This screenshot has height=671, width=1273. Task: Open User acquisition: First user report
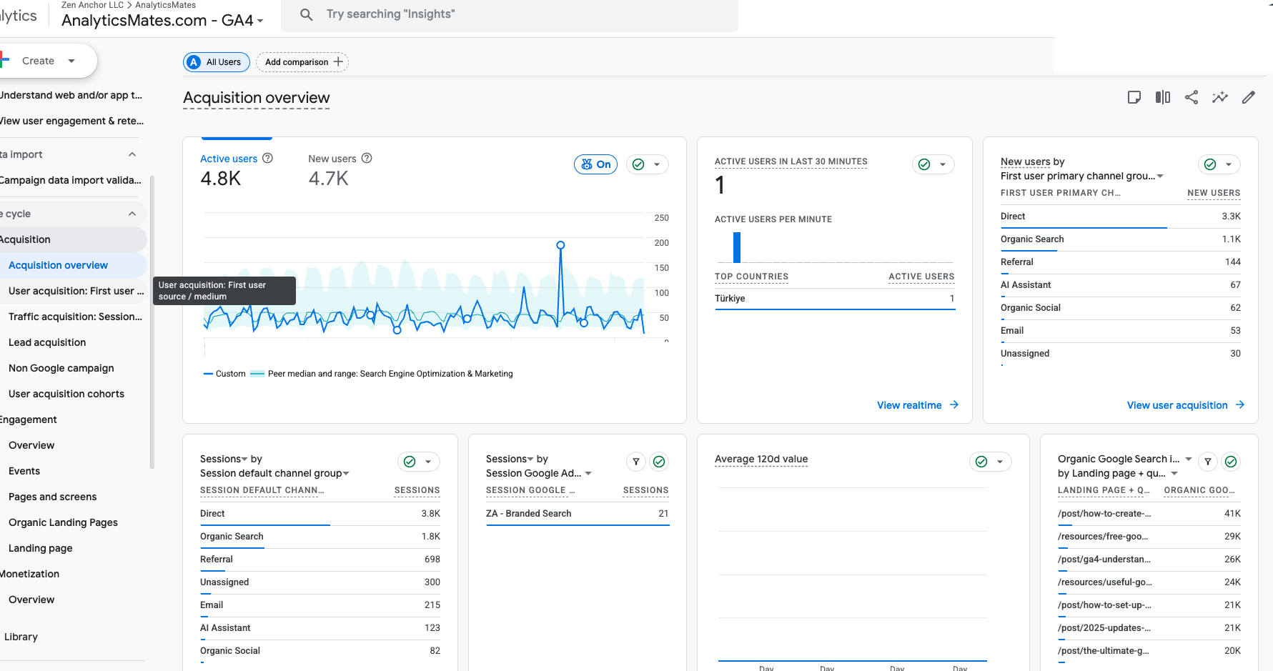point(74,291)
